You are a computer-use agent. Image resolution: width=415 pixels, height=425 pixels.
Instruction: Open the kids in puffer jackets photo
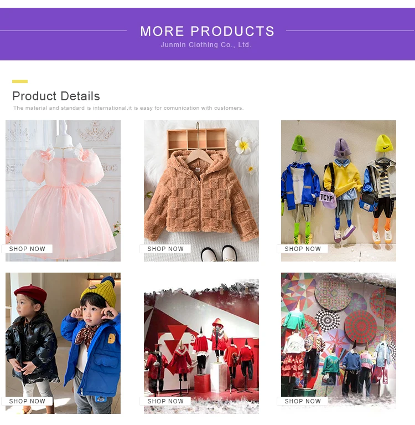[63, 343]
